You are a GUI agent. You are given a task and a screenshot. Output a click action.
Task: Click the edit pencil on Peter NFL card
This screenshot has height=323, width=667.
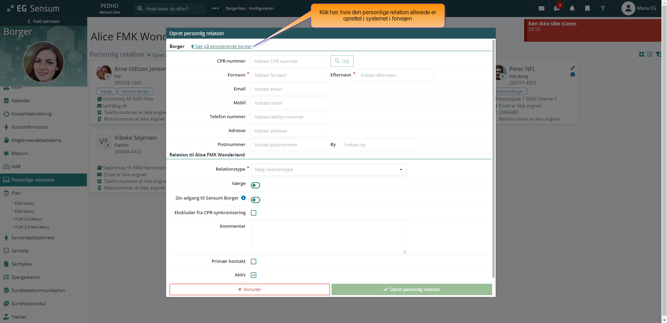[x=572, y=68]
